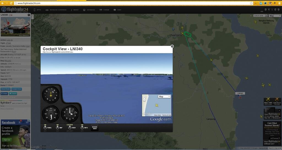The width and height of the screenshot is (282, 150).
Task: Toggle the MAP switch in cockpit view
Action: click(x=58, y=128)
